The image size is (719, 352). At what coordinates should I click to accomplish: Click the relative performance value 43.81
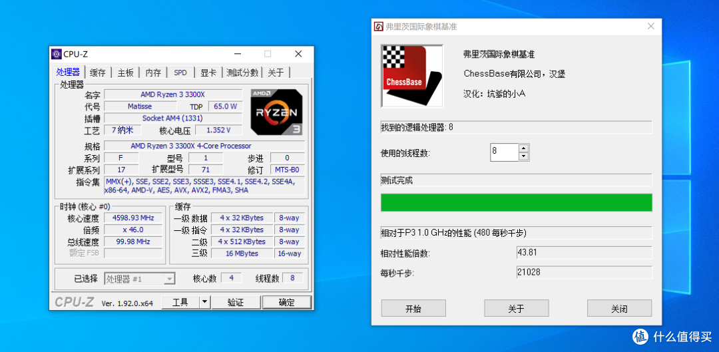point(585,253)
